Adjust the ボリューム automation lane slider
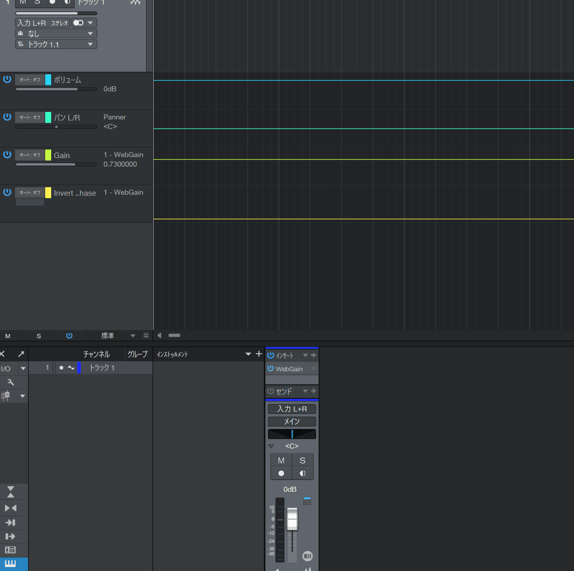The image size is (574, 571). point(56,89)
